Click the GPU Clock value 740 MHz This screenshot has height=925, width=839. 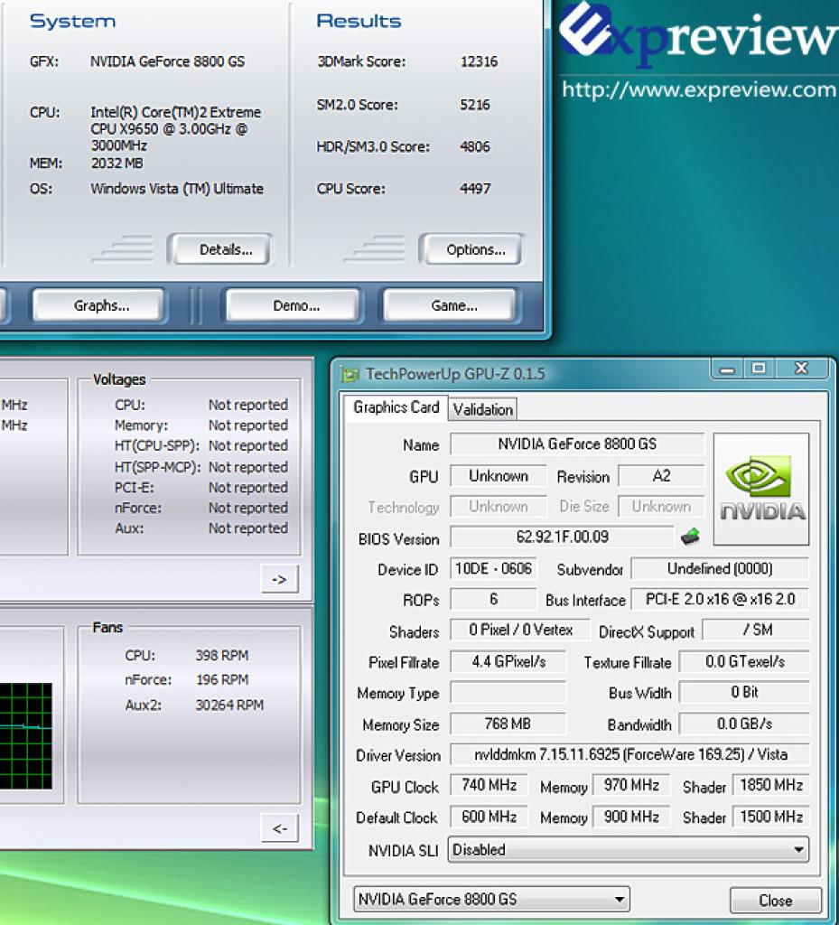pyautogui.click(x=489, y=785)
